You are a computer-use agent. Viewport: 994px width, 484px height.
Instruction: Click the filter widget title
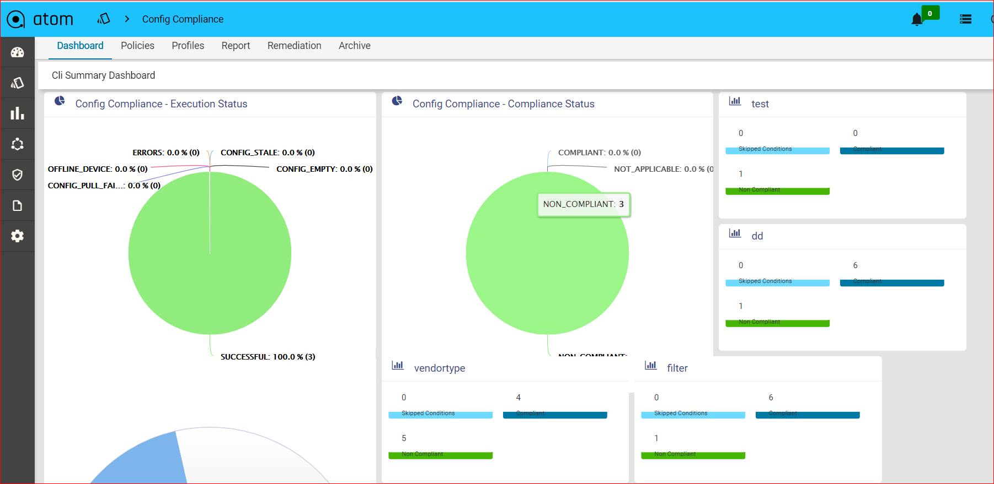tap(677, 368)
